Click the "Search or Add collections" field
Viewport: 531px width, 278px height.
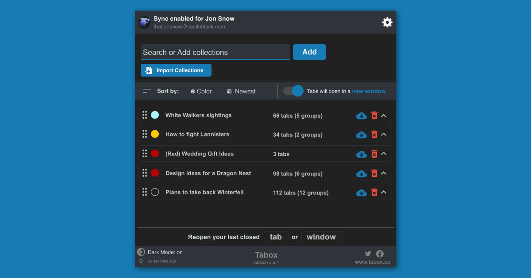coord(215,52)
